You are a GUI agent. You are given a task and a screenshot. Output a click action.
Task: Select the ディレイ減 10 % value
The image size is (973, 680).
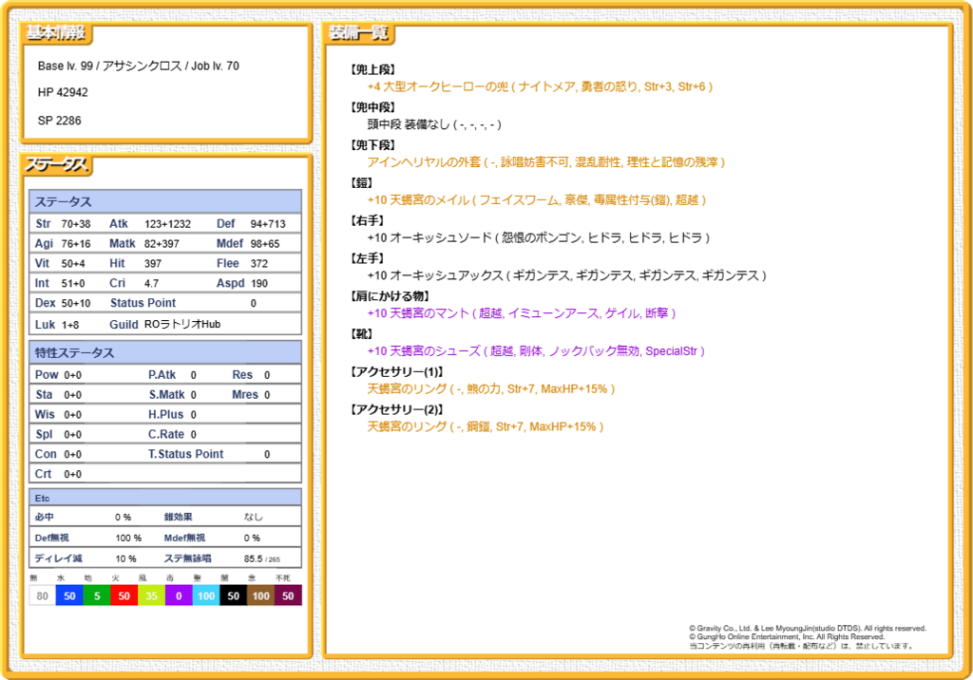pyautogui.click(x=126, y=559)
